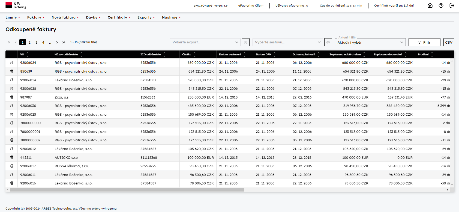Open the Certifikáty menu

119,17
